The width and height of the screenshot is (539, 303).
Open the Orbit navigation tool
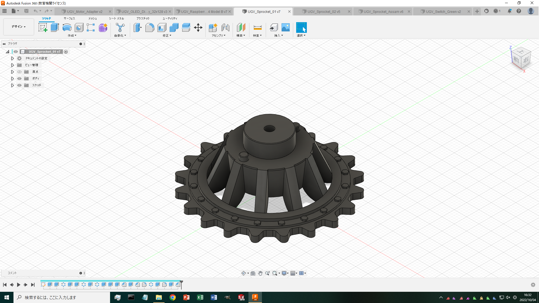pos(244,273)
